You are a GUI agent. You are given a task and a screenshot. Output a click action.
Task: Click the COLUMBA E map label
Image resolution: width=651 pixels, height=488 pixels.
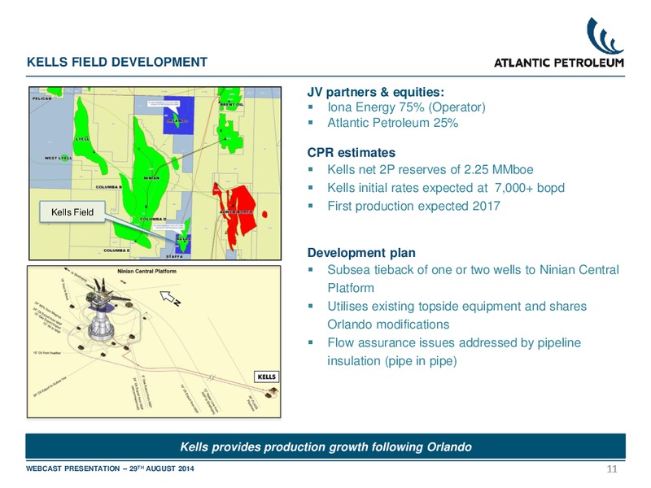pyautogui.click(x=116, y=251)
